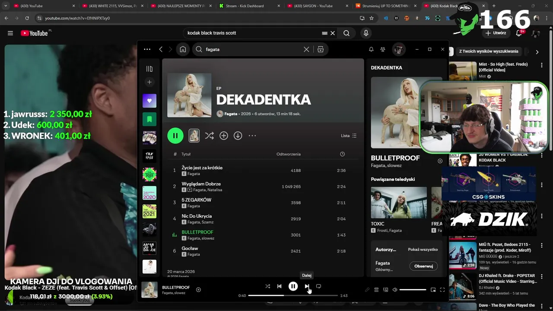
Task: Open options for 'Mist - So High' video
Action: tap(541, 65)
